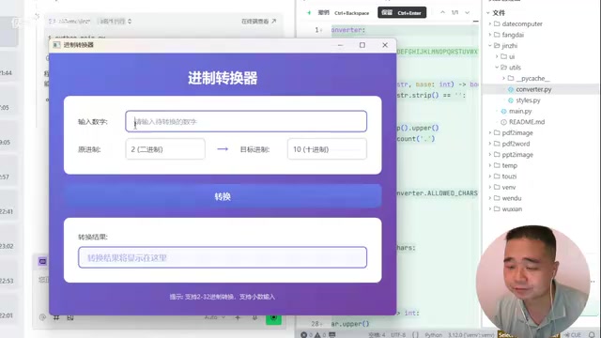Collapse the jinzhi folder
The height and width of the screenshot is (338, 601).
pos(490,46)
